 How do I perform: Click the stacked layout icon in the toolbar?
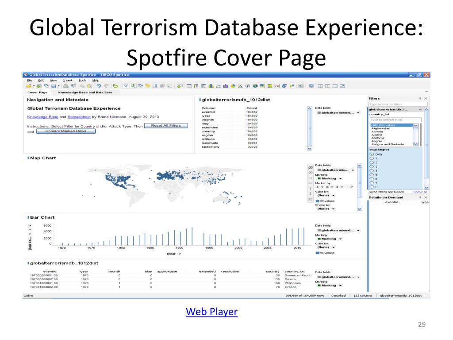pos(335,86)
